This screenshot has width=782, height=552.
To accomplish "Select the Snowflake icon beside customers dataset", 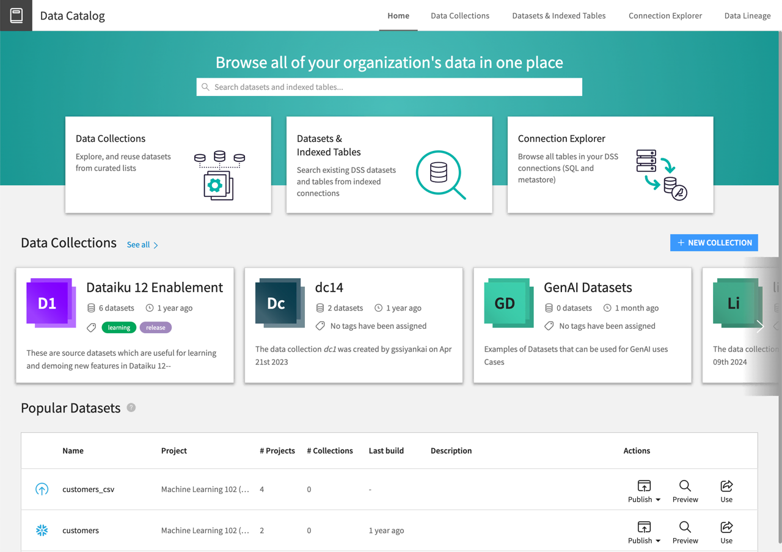I will (x=42, y=530).
